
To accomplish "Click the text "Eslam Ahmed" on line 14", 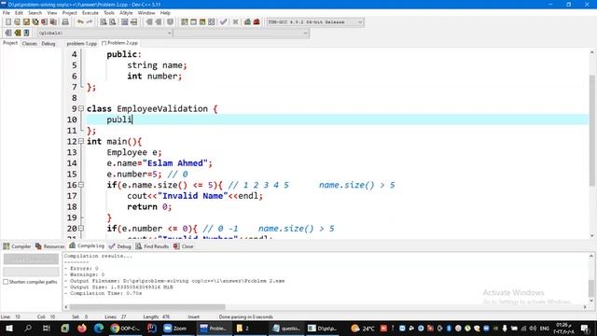I will [175, 163].
